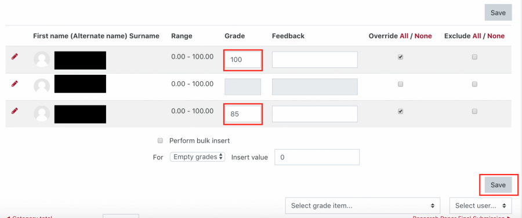Viewport: 522px width, 218px height.
Task: Uncheck the Override checkbox for the grade 100 row
Action: (x=400, y=57)
